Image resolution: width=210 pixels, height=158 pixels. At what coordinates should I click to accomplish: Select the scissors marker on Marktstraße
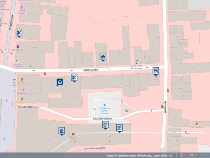click(74, 78)
